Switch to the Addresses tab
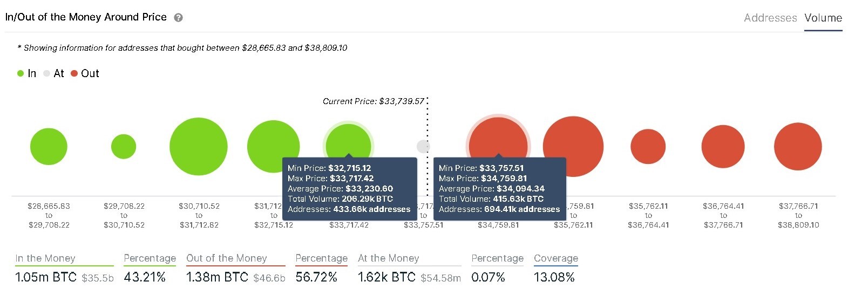The width and height of the screenshot is (848, 295). [x=770, y=18]
